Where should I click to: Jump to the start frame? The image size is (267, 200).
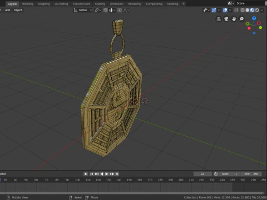click(x=92, y=174)
